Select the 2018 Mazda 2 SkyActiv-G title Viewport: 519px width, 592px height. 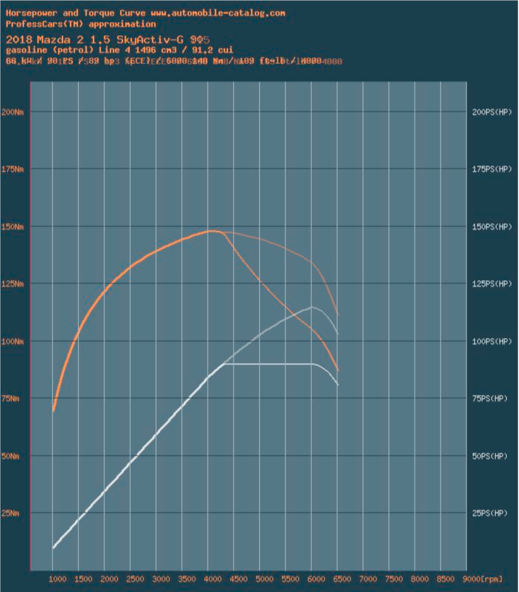pos(107,40)
